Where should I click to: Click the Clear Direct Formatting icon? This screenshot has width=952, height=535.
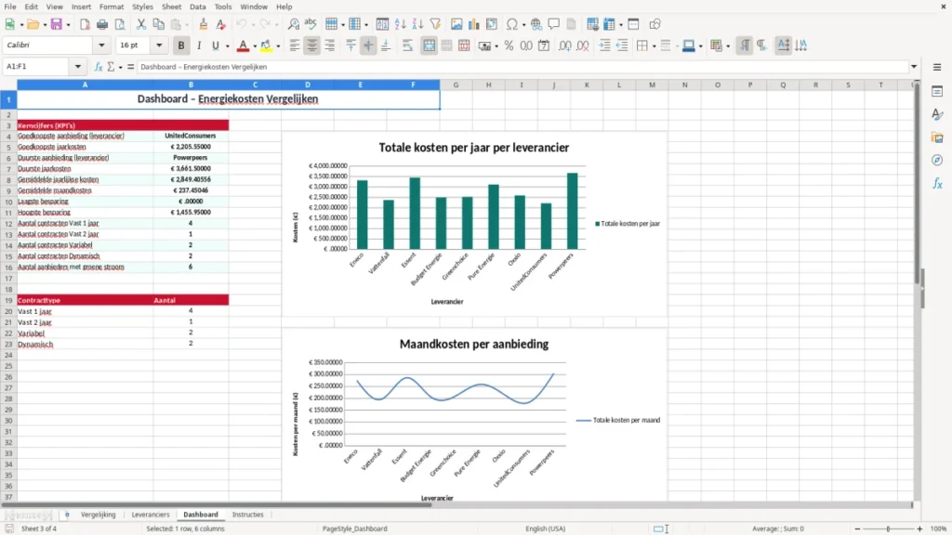tap(221, 24)
